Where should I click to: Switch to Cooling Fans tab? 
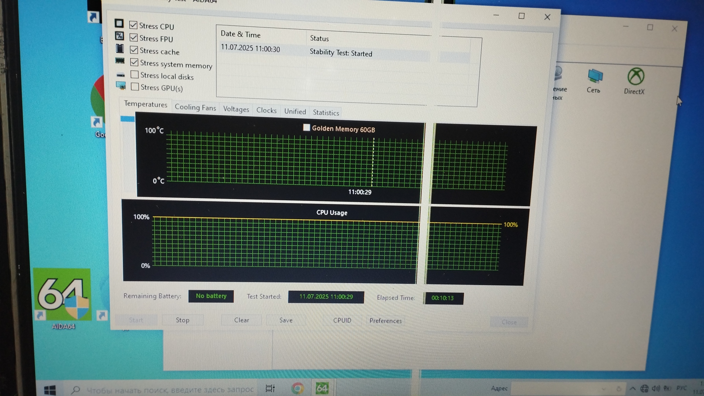(x=195, y=107)
